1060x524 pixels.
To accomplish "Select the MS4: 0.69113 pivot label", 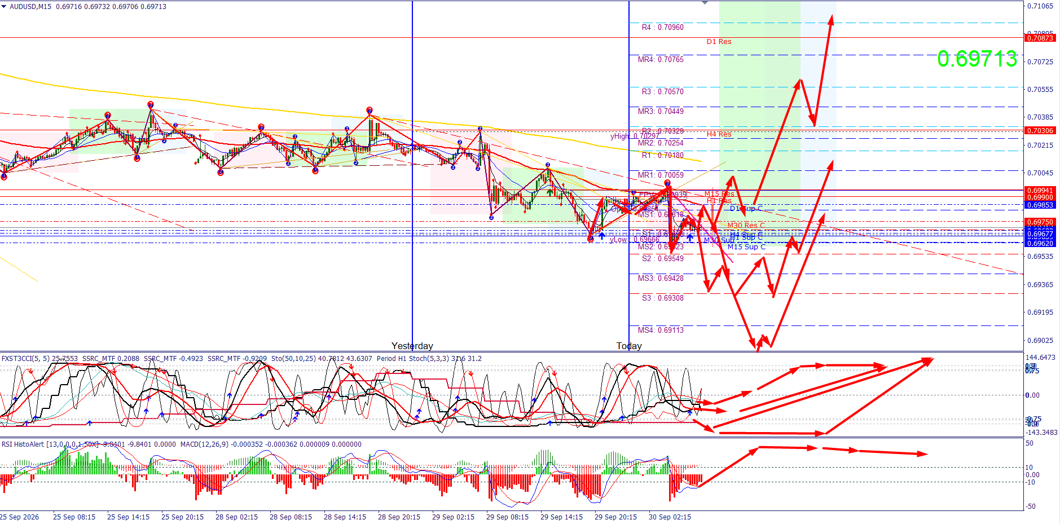I will [x=661, y=330].
